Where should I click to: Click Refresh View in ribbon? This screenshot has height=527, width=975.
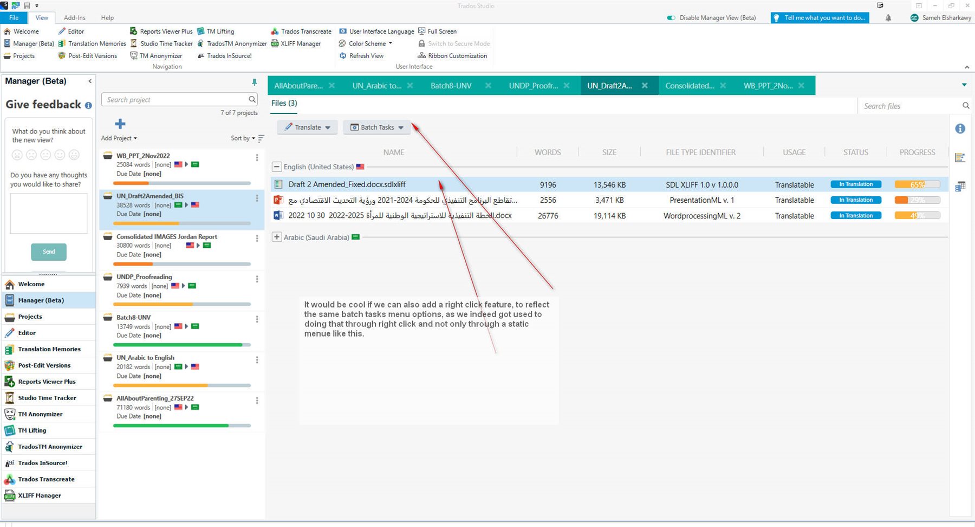pyautogui.click(x=361, y=56)
